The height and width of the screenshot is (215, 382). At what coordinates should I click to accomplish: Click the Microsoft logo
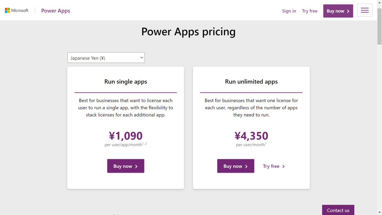tap(17, 11)
